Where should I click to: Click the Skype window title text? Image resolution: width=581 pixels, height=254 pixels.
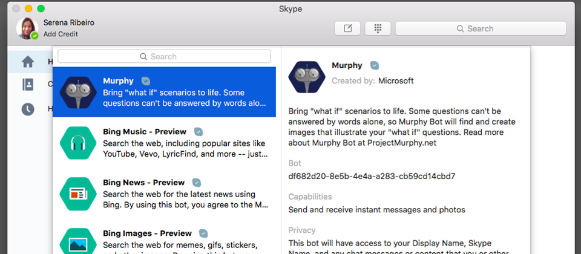290,9
